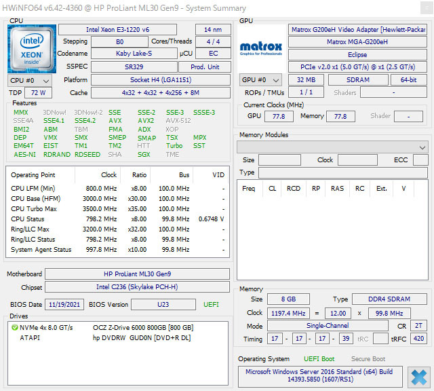Click the HP ProLiant ML30 Gen9 motherboard field
This screenshot has height=391, width=434.
point(137,274)
